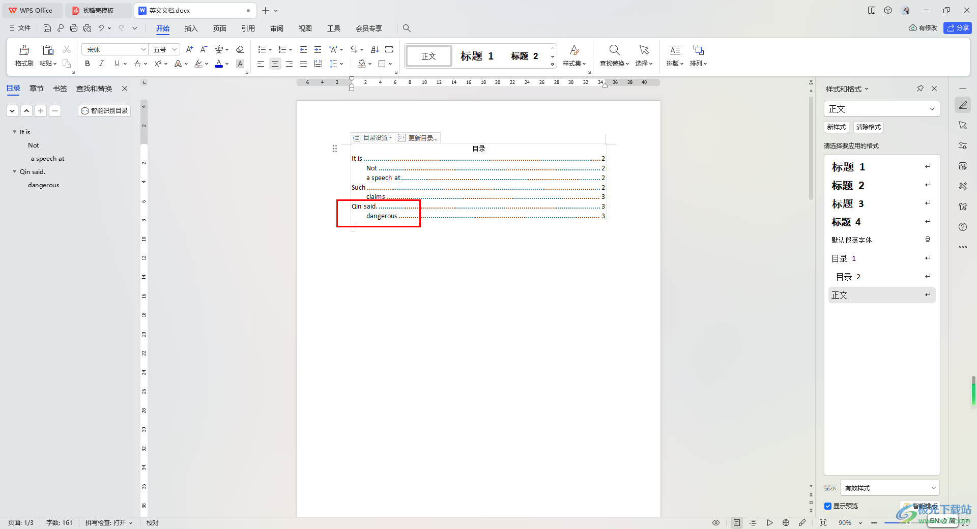Apply text highlight color
977x529 pixels.
(x=199, y=64)
